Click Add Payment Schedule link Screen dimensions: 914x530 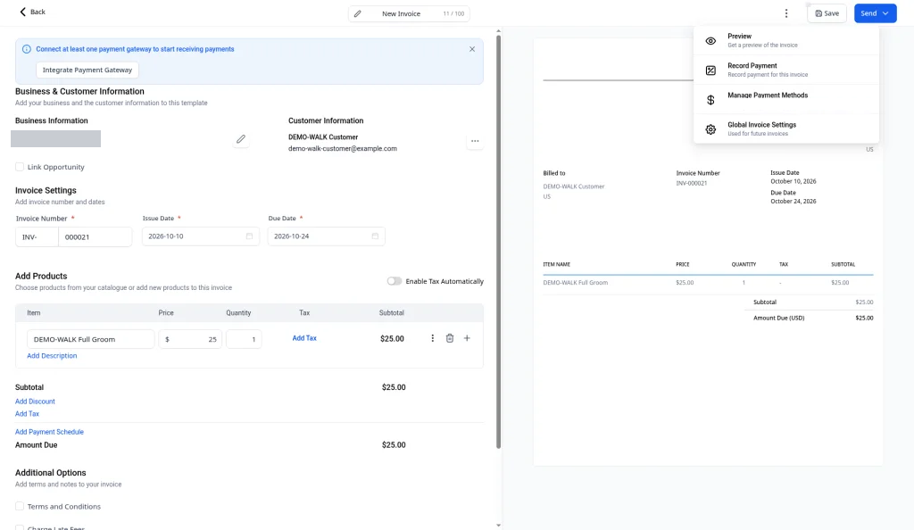click(50, 432)
